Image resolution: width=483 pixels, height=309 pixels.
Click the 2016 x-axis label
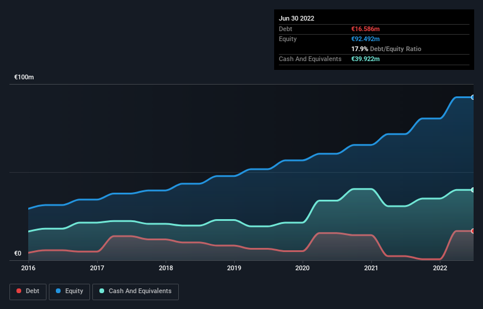pyautogui.click(x=28, y=268)
